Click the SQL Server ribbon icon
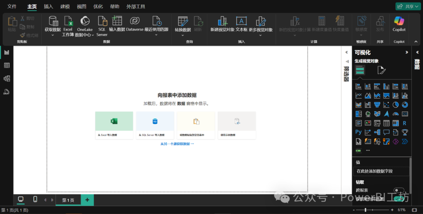The image size is (423, 214). [102, 26]
